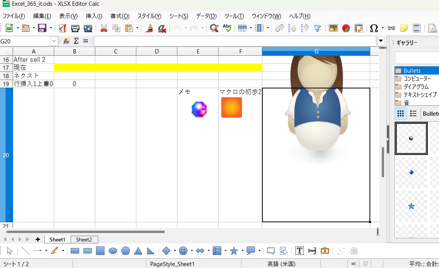Toggle gallery Detailed View list button

tap(413, 113)
